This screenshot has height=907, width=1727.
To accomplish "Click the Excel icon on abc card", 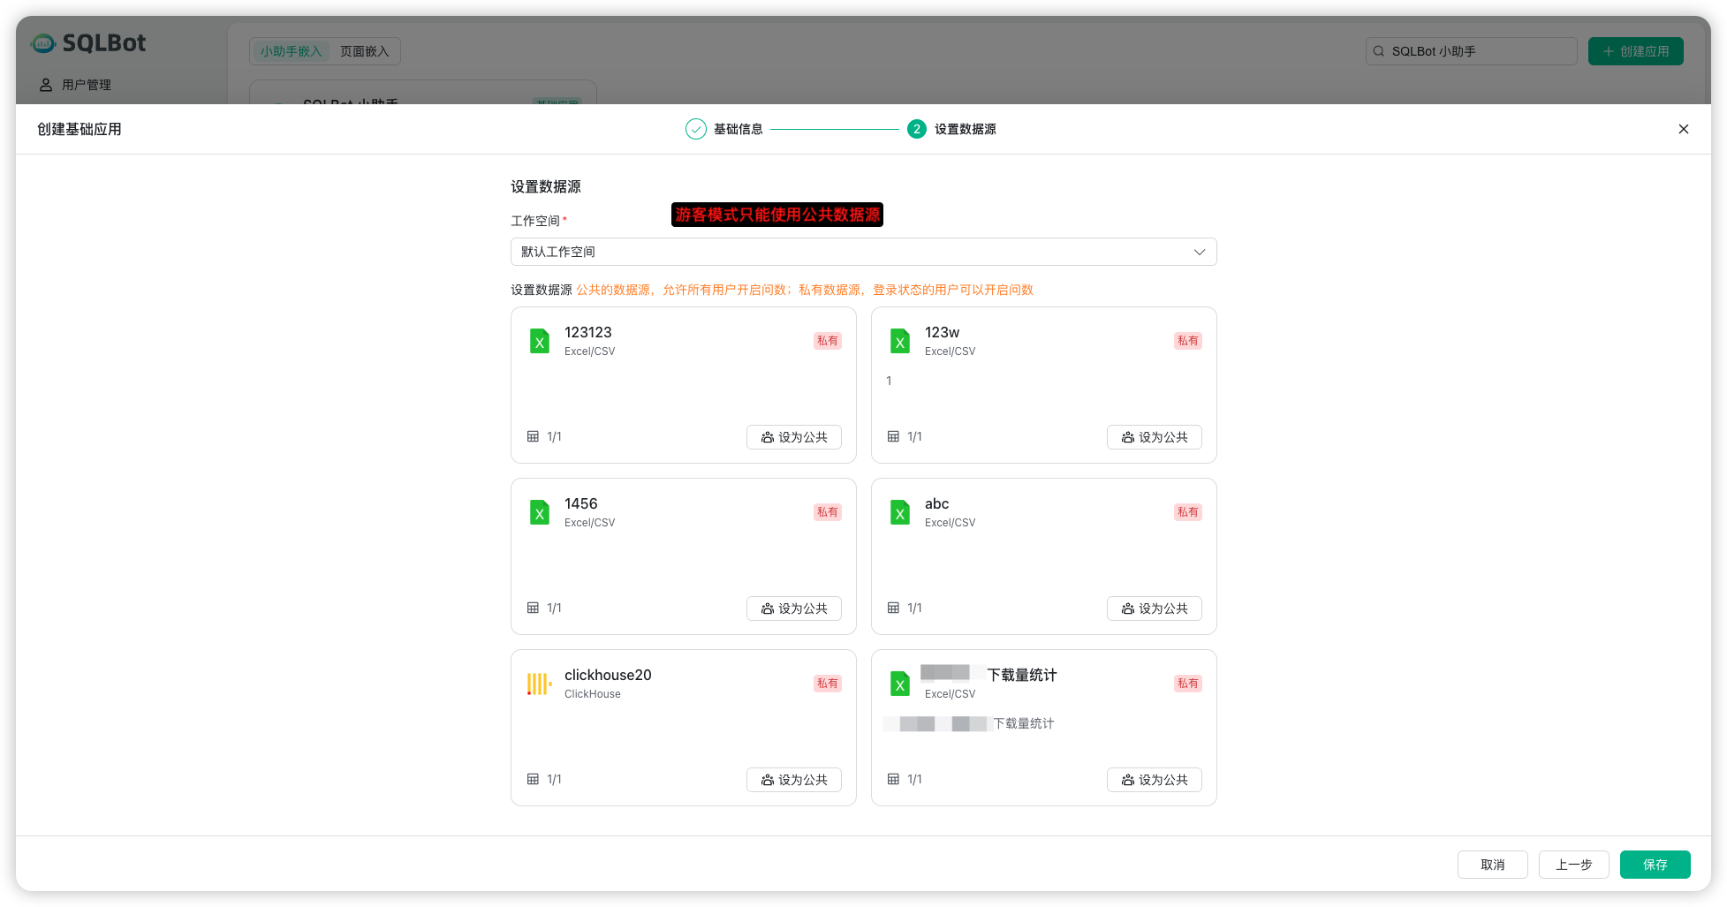I will [899, 512].
